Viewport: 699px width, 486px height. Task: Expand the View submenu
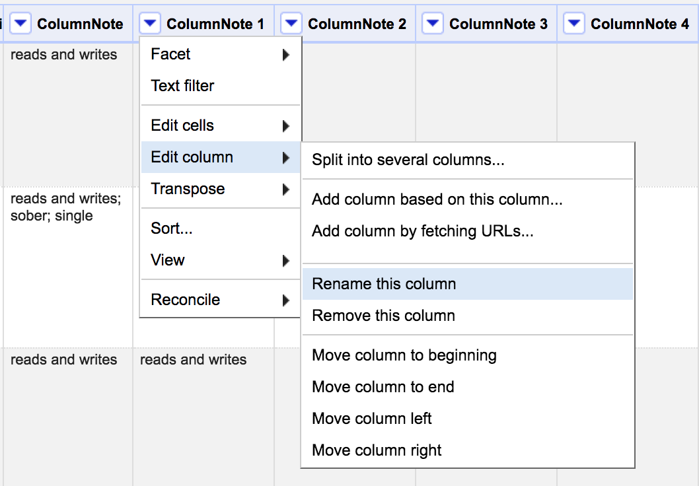(x=220, y=260)
